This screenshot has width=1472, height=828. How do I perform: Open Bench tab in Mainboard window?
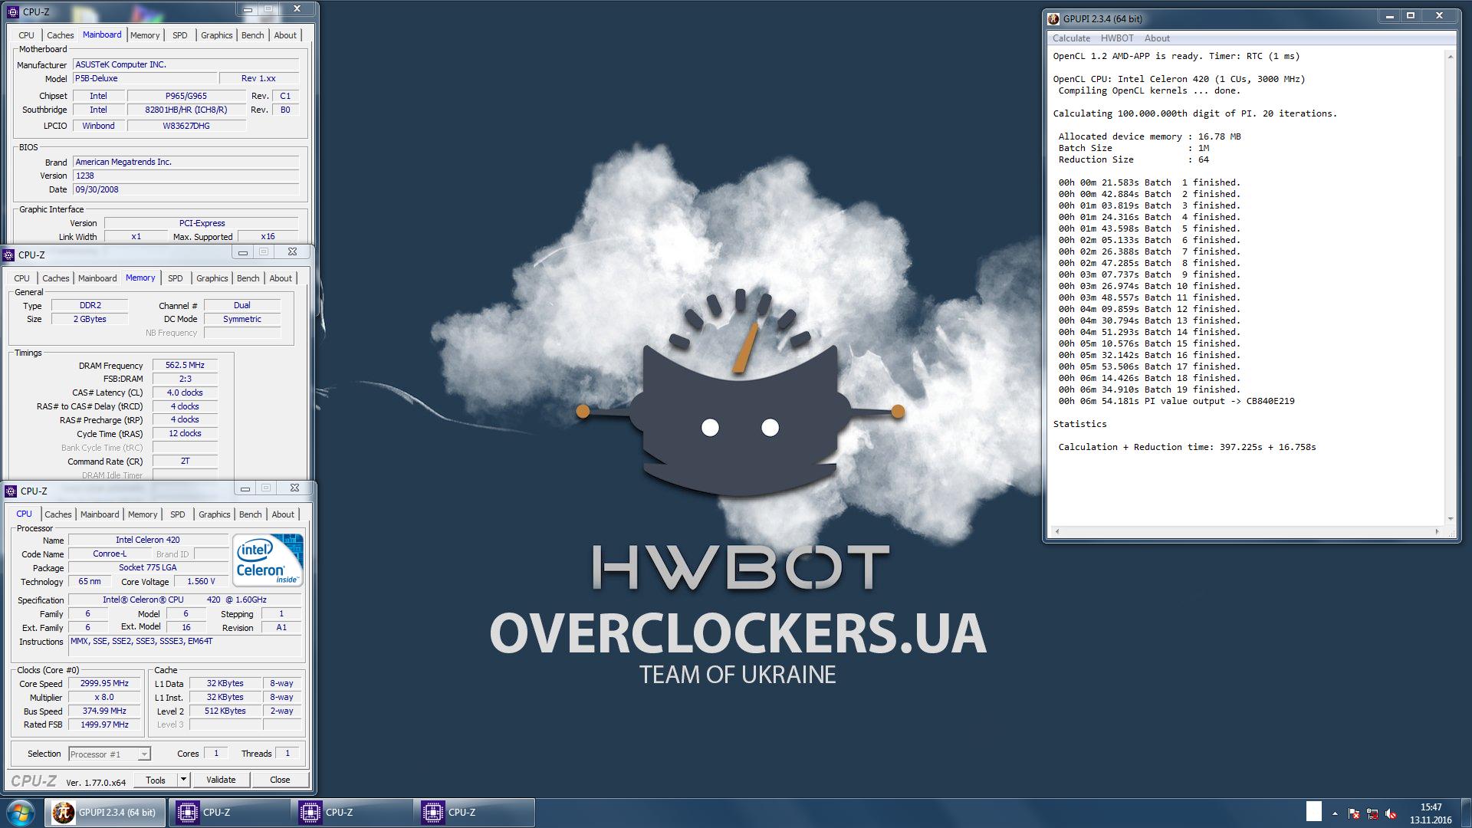(x=253, y=35)
